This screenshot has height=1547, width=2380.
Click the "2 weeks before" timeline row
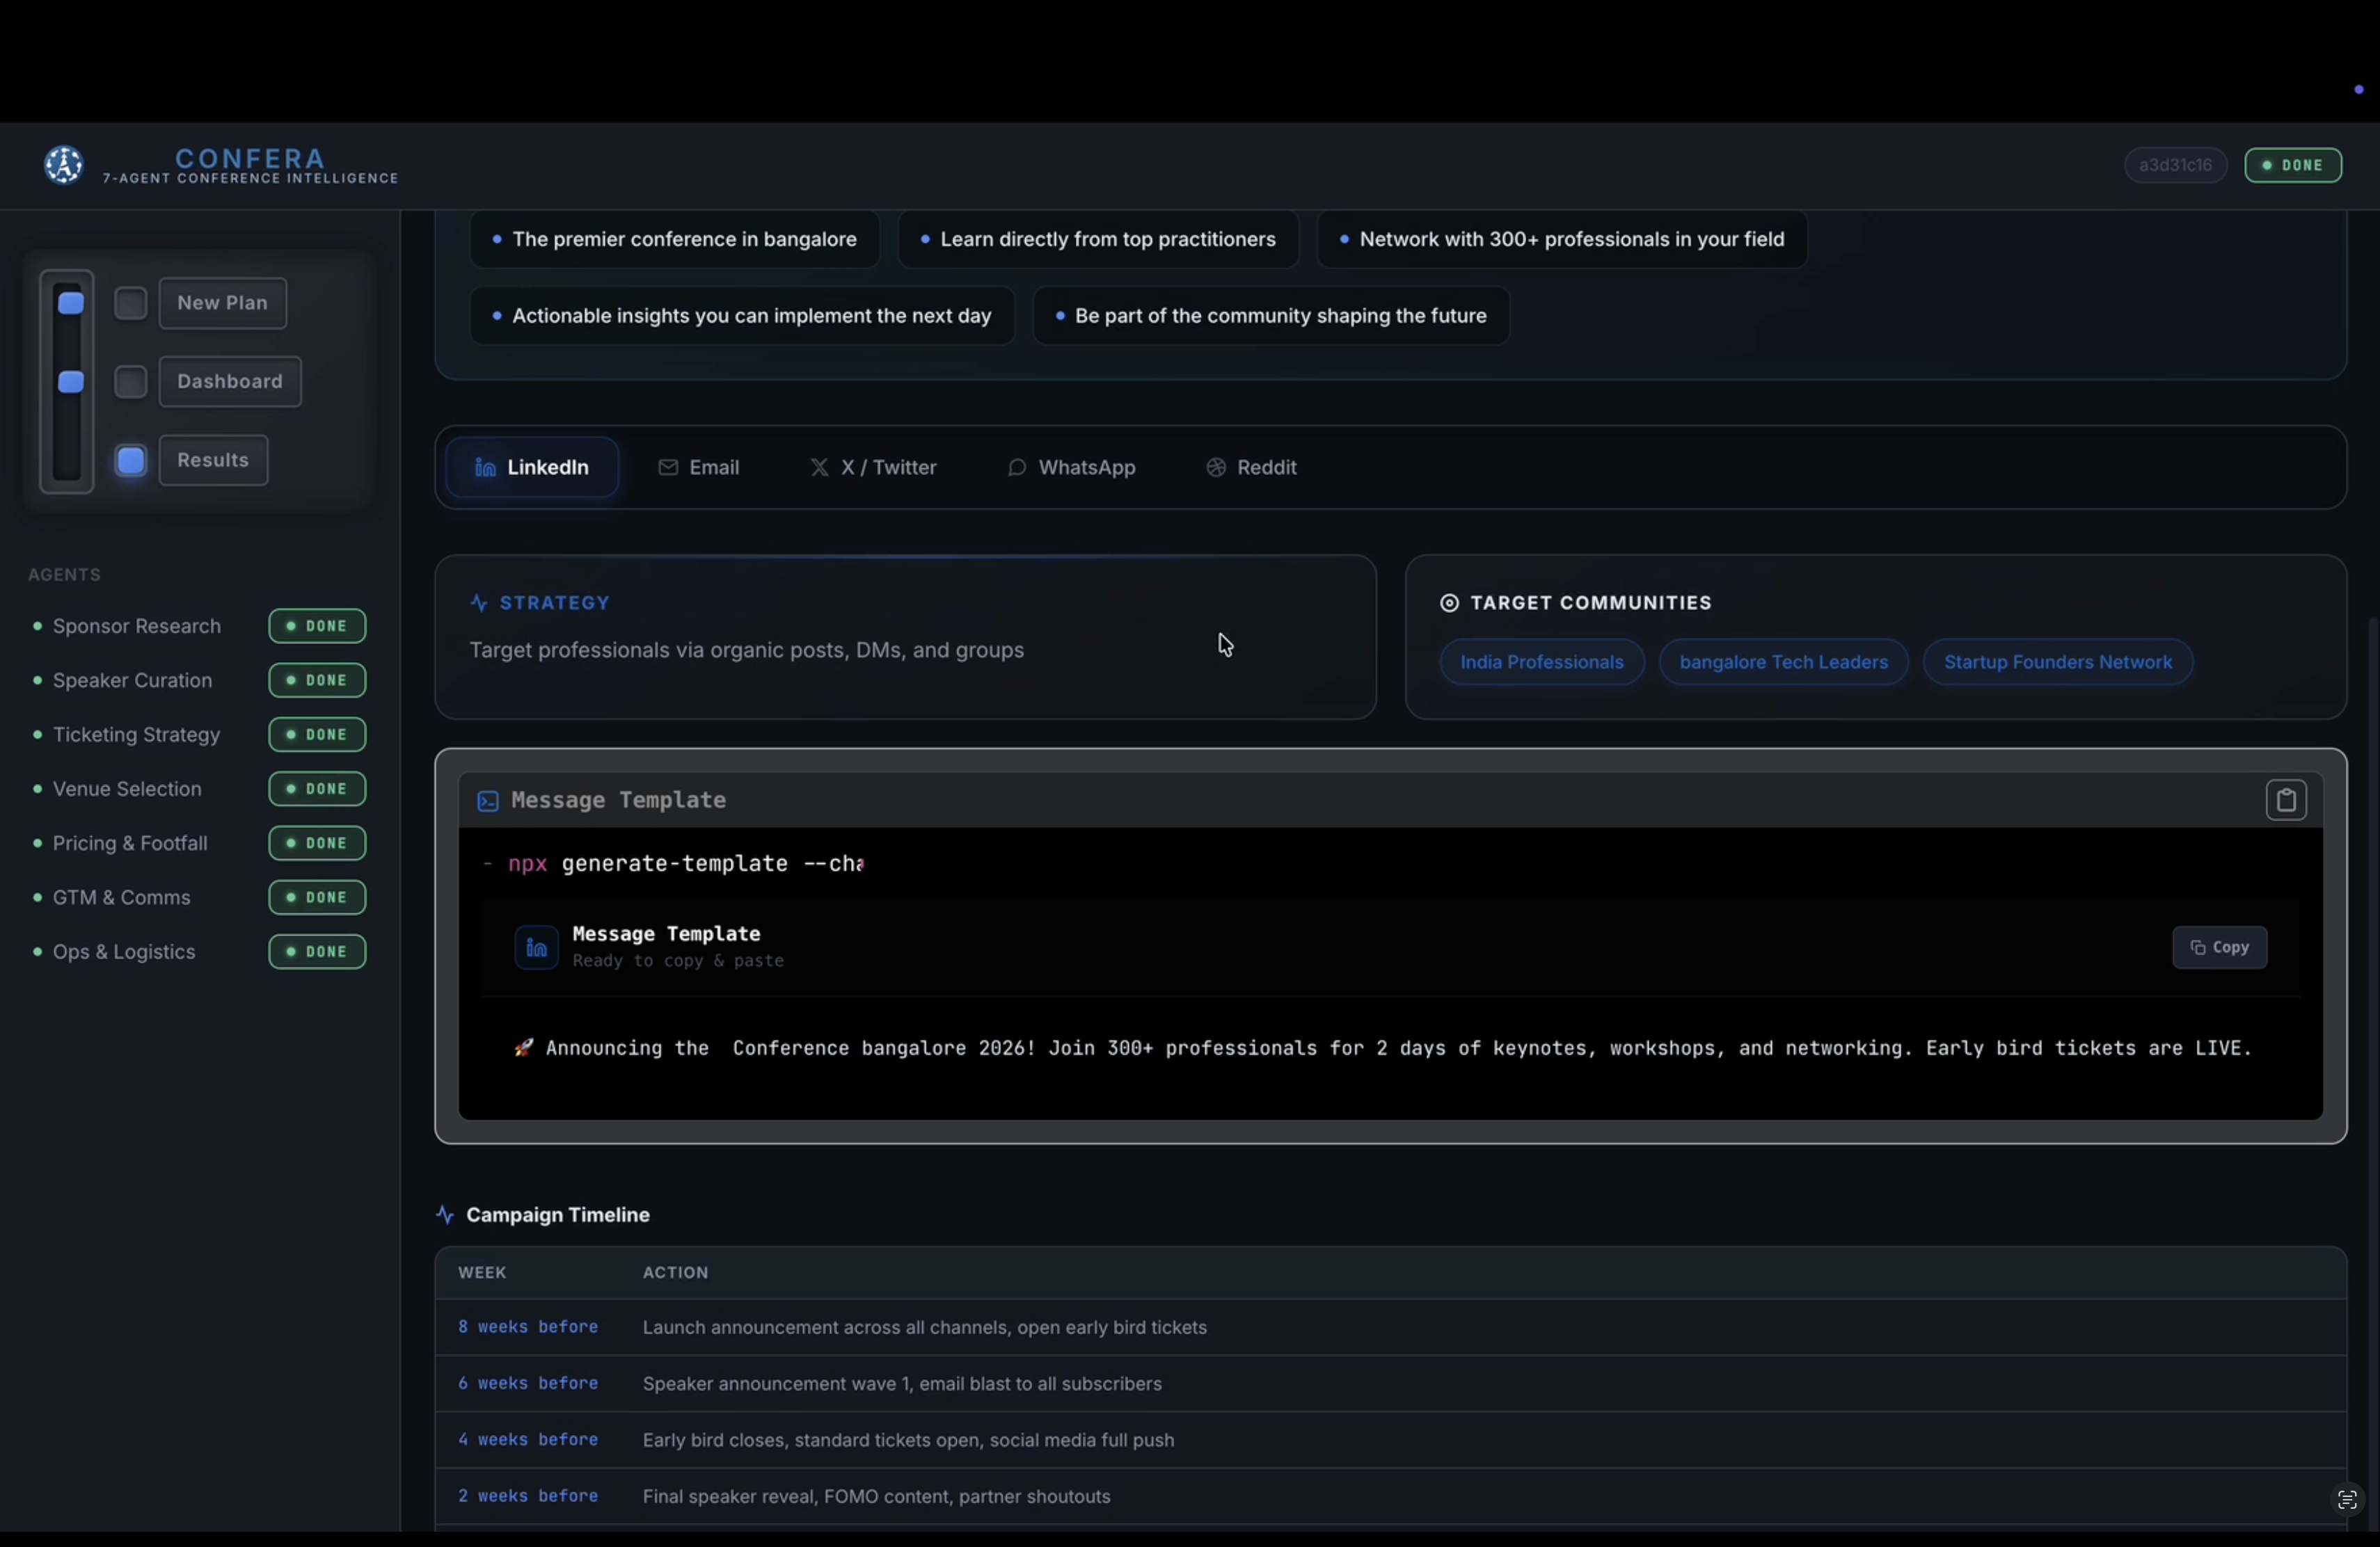point(1390,1497)
